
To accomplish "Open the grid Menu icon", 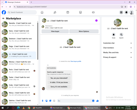I will [x=121, y=12].
